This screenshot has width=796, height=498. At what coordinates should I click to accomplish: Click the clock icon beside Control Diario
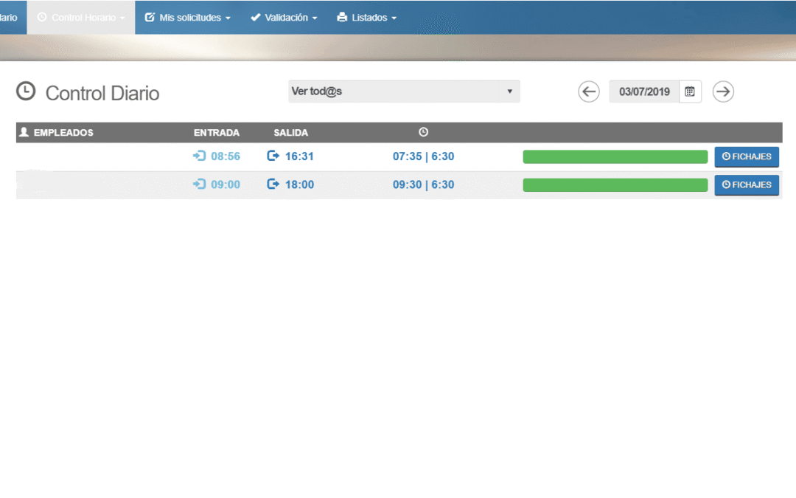click(26, 91)
